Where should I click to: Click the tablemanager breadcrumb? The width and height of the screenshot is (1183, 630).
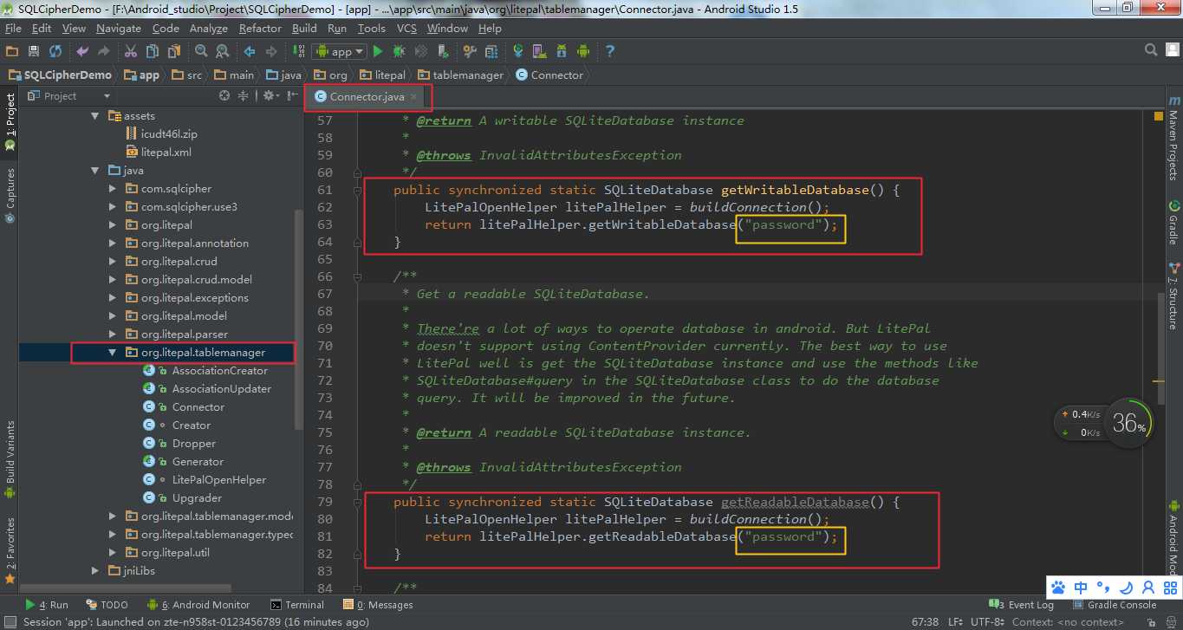click(x=460, y=75)
